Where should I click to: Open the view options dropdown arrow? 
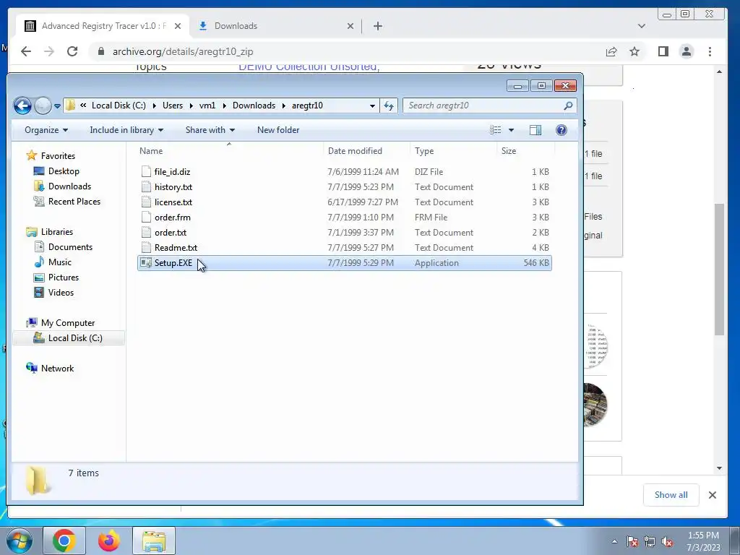tap(511, 130)
